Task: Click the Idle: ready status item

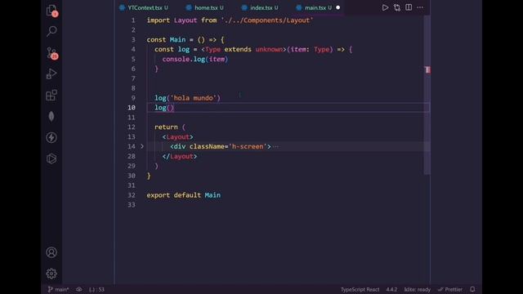Action: click(418, 289)
